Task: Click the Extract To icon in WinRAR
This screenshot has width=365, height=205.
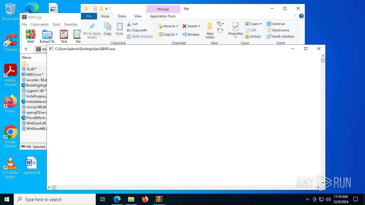Action: point(47,36)
